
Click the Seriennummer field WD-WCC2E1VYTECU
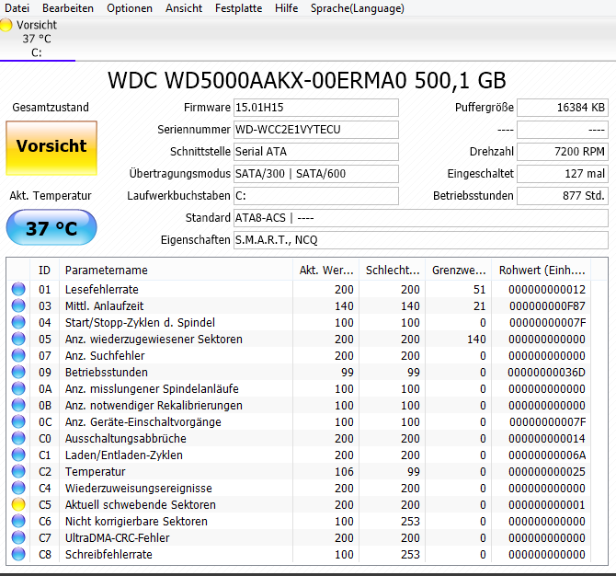pyautogui.click(x=316, y=130)
